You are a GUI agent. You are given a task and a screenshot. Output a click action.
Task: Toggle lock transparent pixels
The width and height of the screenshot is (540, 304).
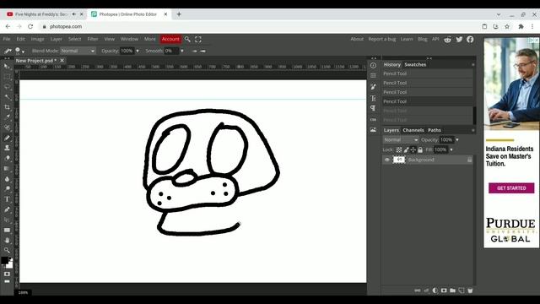pos(399,149)
